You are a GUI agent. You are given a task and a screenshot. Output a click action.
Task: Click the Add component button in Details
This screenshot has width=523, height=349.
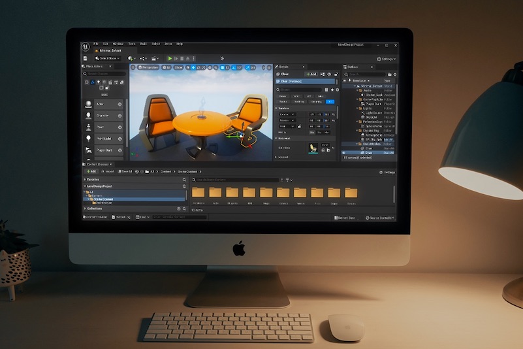311,74
